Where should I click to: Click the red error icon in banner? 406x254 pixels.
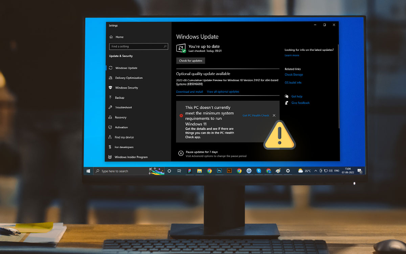point(181,115)
